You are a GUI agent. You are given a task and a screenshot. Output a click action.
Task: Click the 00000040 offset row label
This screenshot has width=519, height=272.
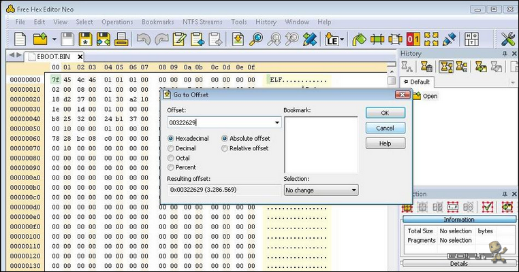pyautogui.click(x=25, y=119)
